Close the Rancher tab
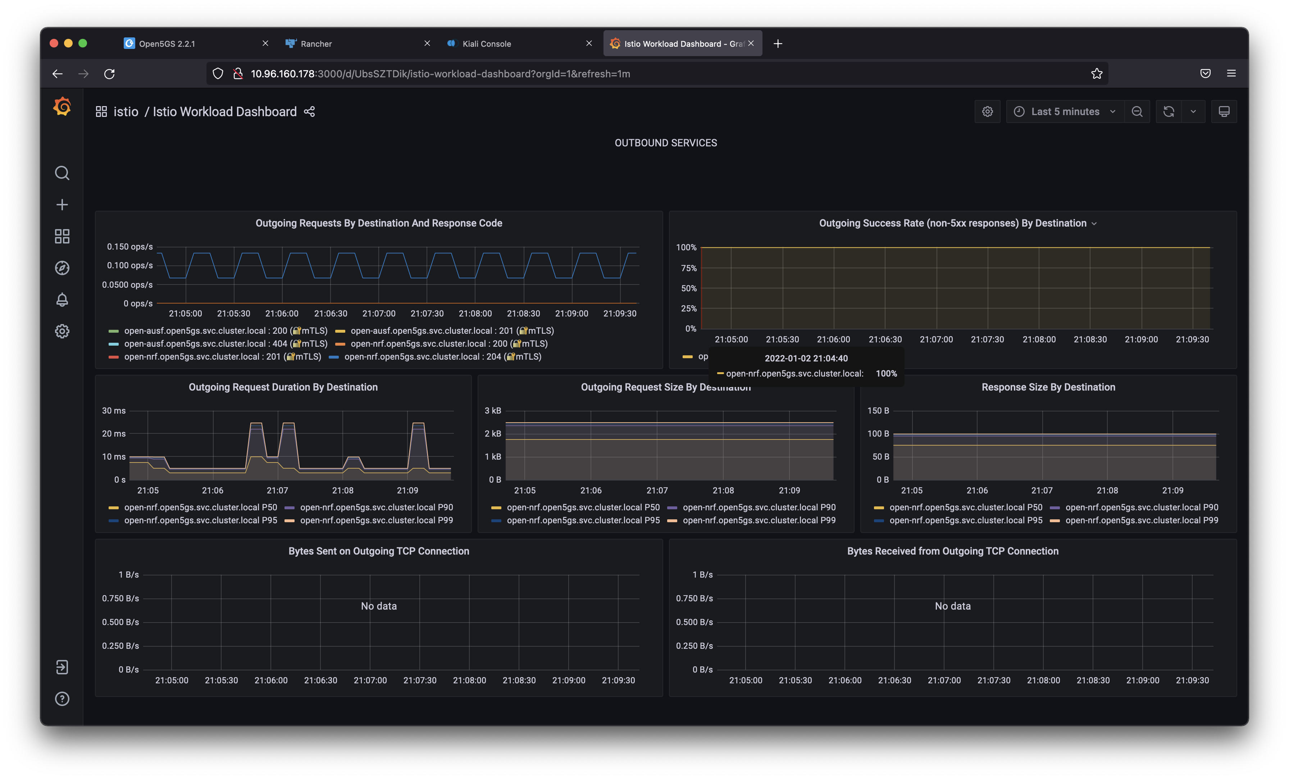The width and height of the screenshot is (1289, 779). pos(427,44)
